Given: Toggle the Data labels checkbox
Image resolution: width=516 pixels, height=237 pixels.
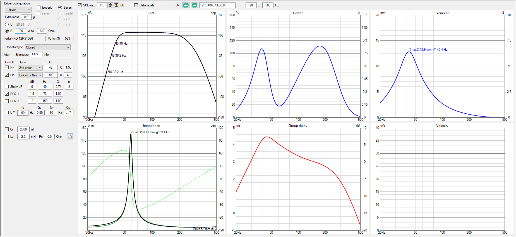Looking at the screenshot, I should (x=136, y=5).
